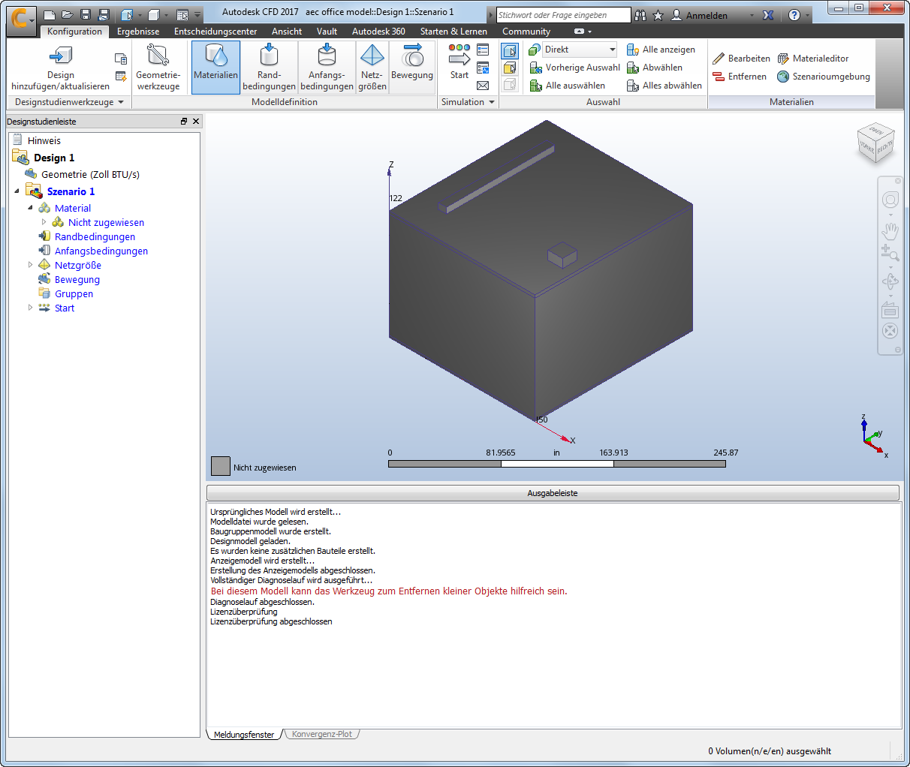
Task: Select Design 1 in the tree
Action: pos(53,158)
